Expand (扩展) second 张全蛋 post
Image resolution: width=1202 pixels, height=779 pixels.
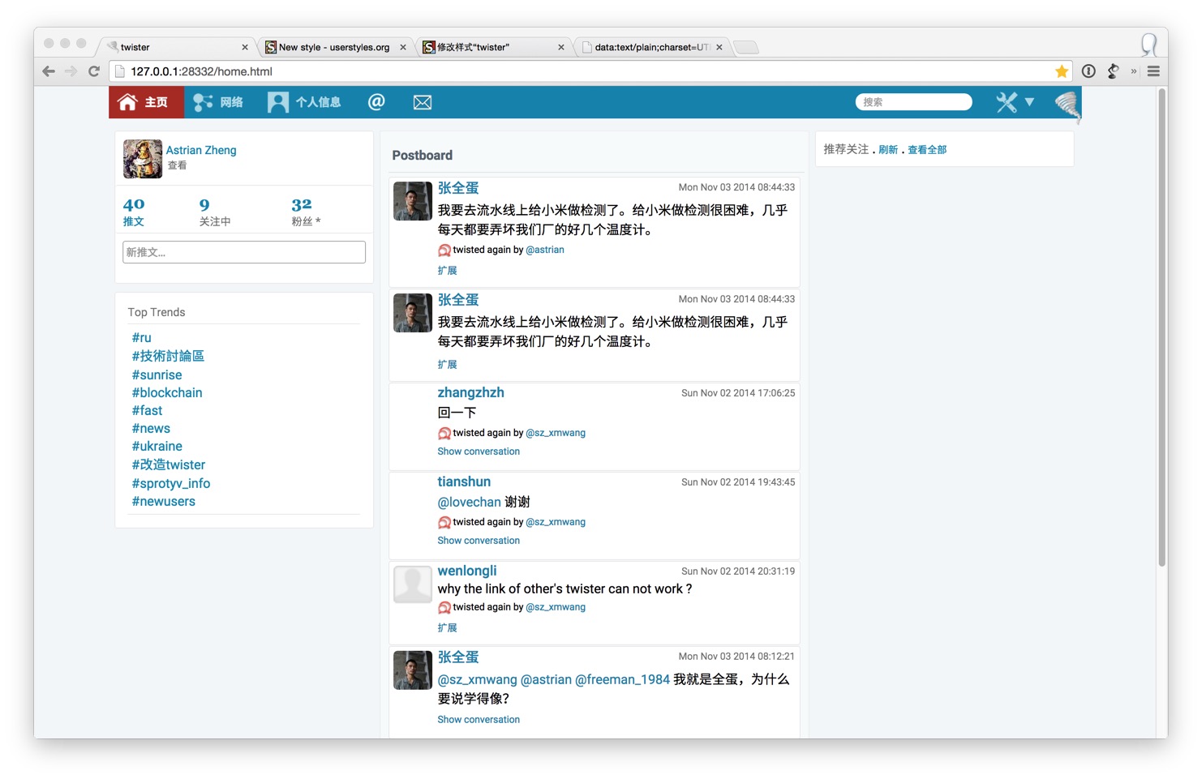(447, 364)
